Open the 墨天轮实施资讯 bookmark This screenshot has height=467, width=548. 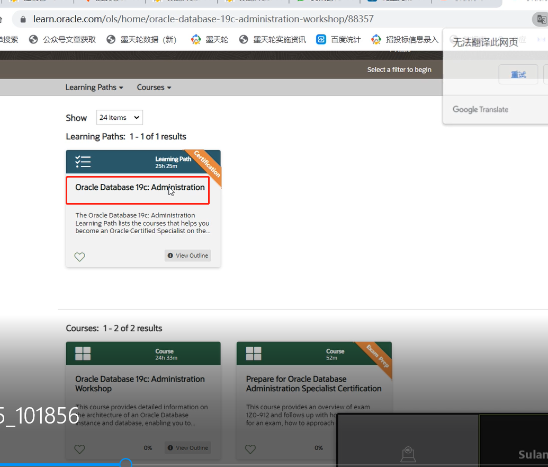pos(272,40)
